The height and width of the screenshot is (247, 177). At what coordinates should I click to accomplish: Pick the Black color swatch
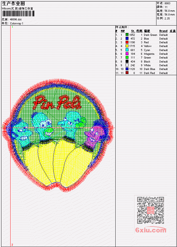tap(127, 61)
